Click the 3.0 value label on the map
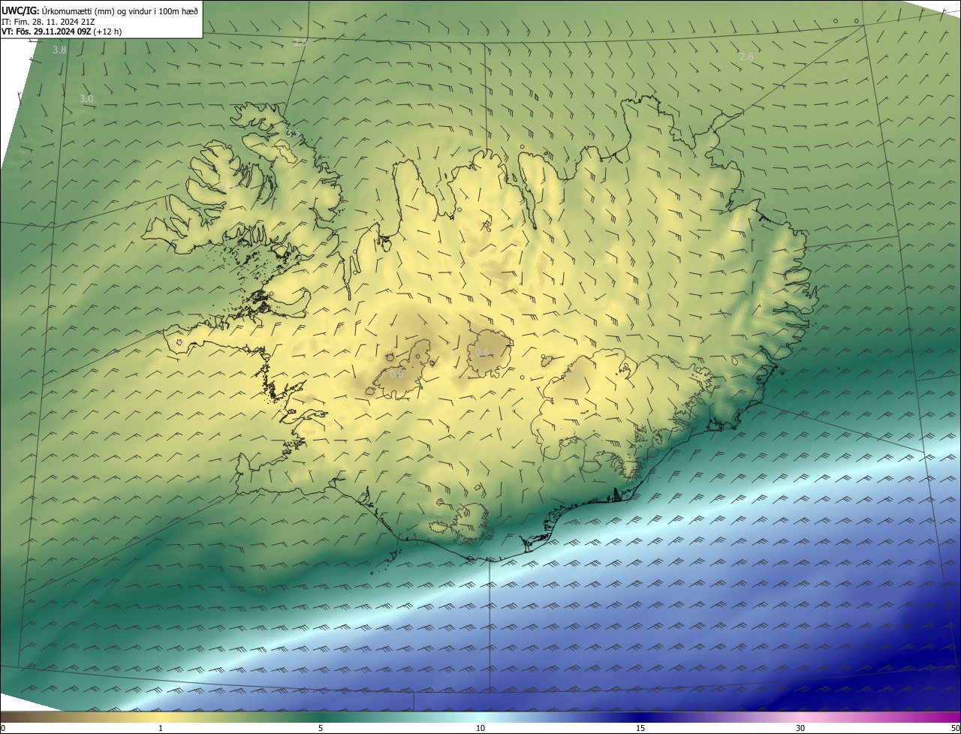 [x=86, y=98]
